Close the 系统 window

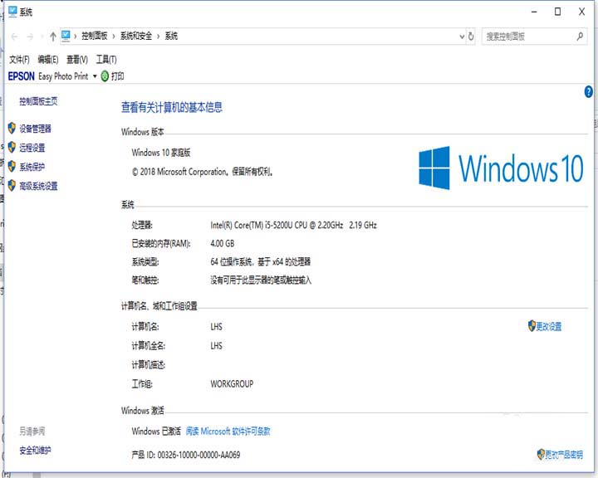[581, 12]
